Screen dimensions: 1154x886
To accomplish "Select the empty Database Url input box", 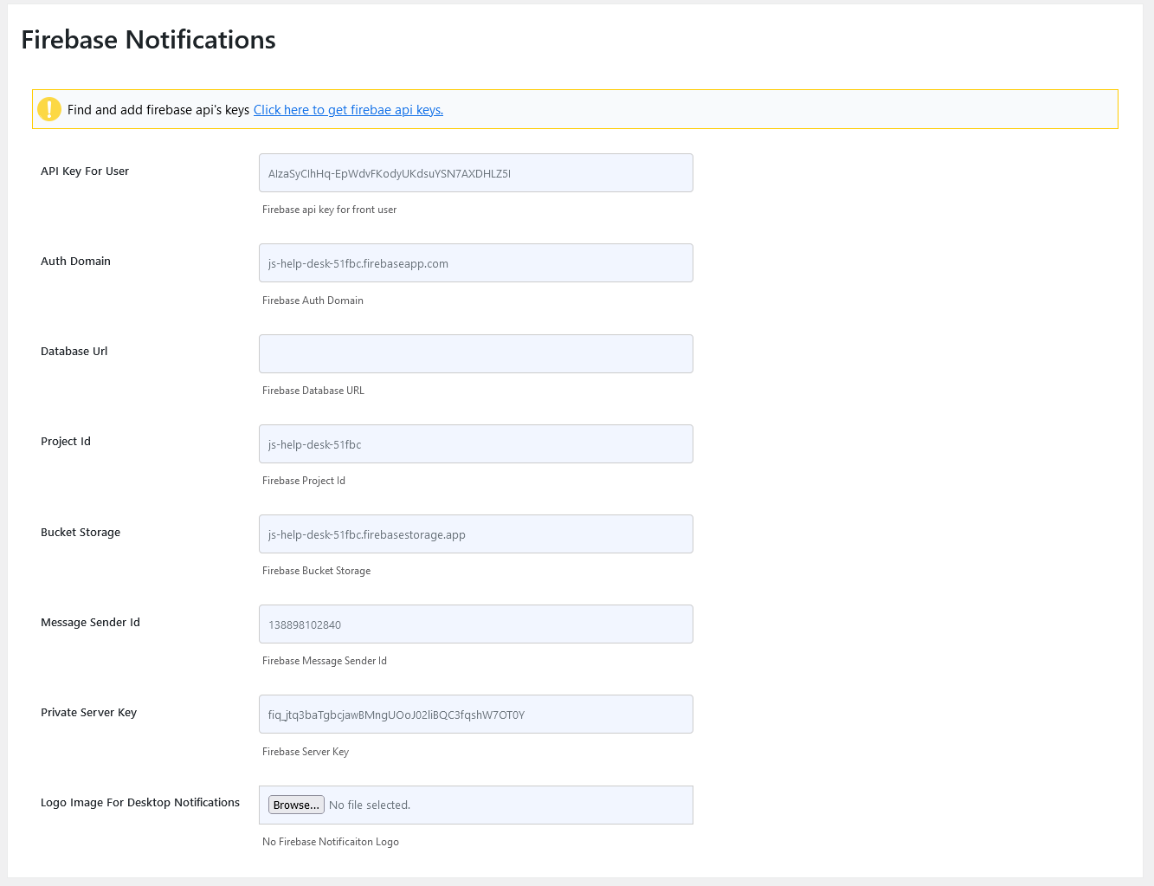I will (x=475, y=354).
